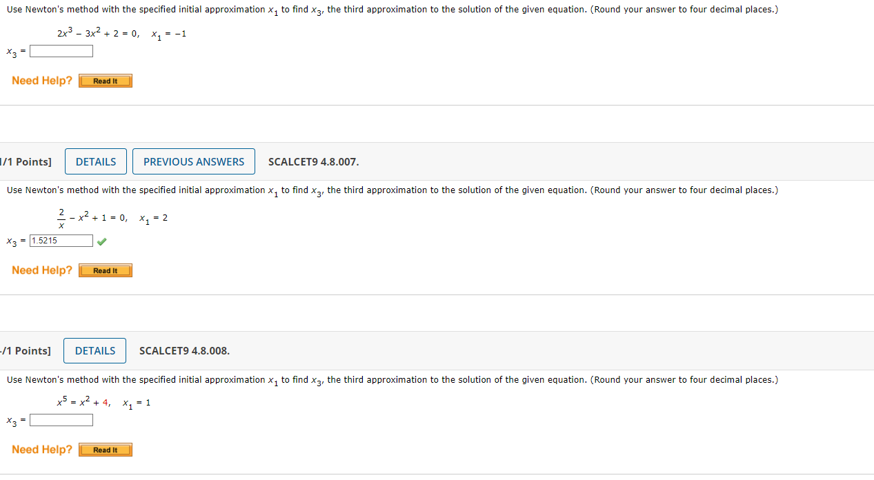Select the empty x3 answer field at the top

[x=61, y=50]
